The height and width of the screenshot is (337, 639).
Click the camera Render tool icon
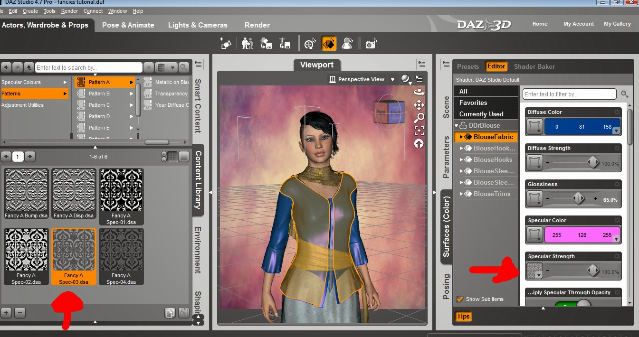[x=371, y=44]
